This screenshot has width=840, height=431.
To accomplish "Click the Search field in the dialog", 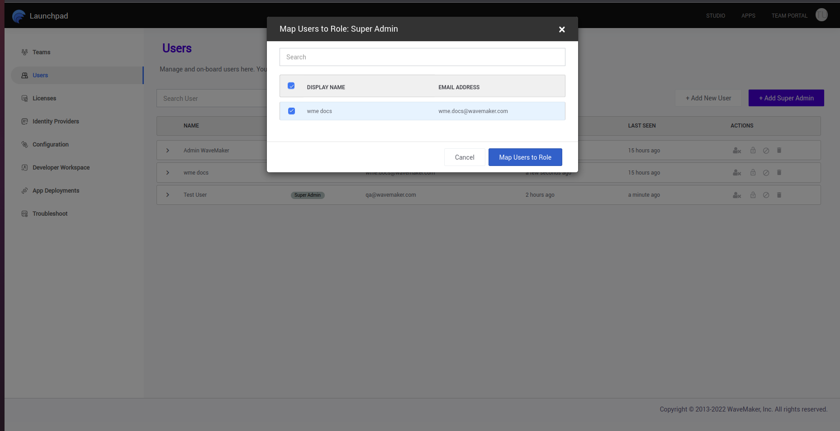I will click(x=422, y=57).
